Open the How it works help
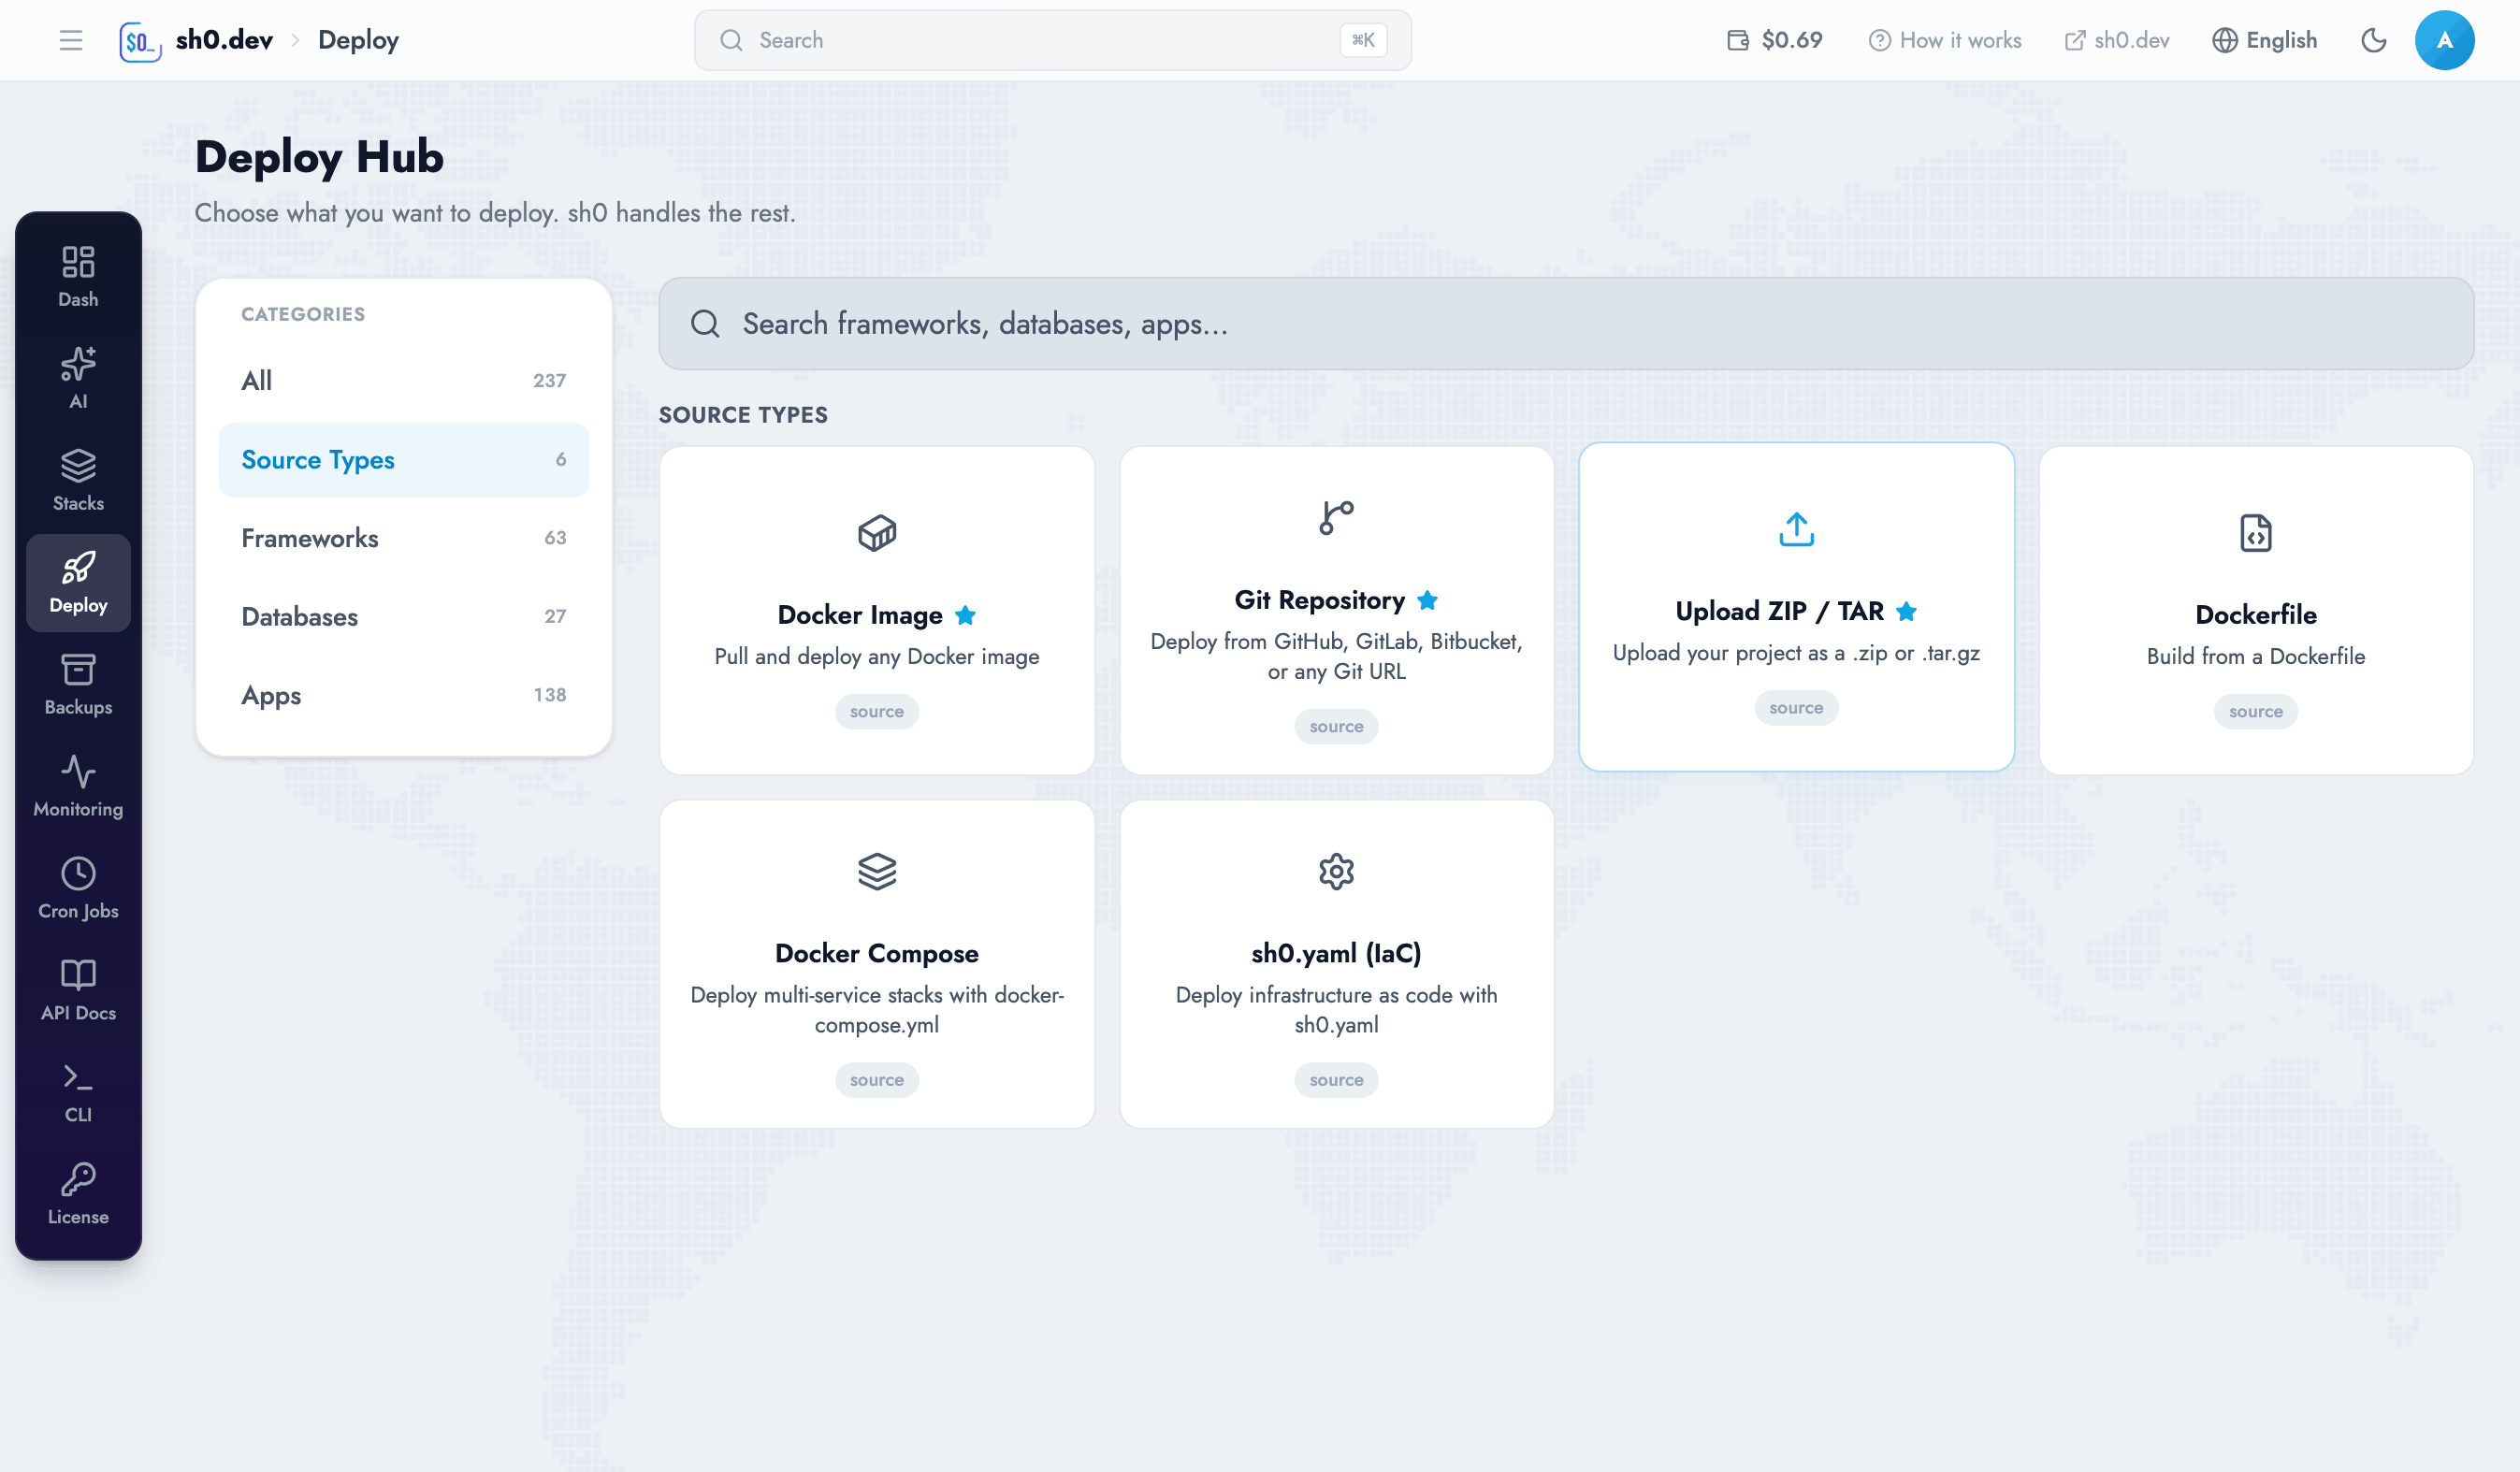2520x1472 pixels. [1945, 40]
